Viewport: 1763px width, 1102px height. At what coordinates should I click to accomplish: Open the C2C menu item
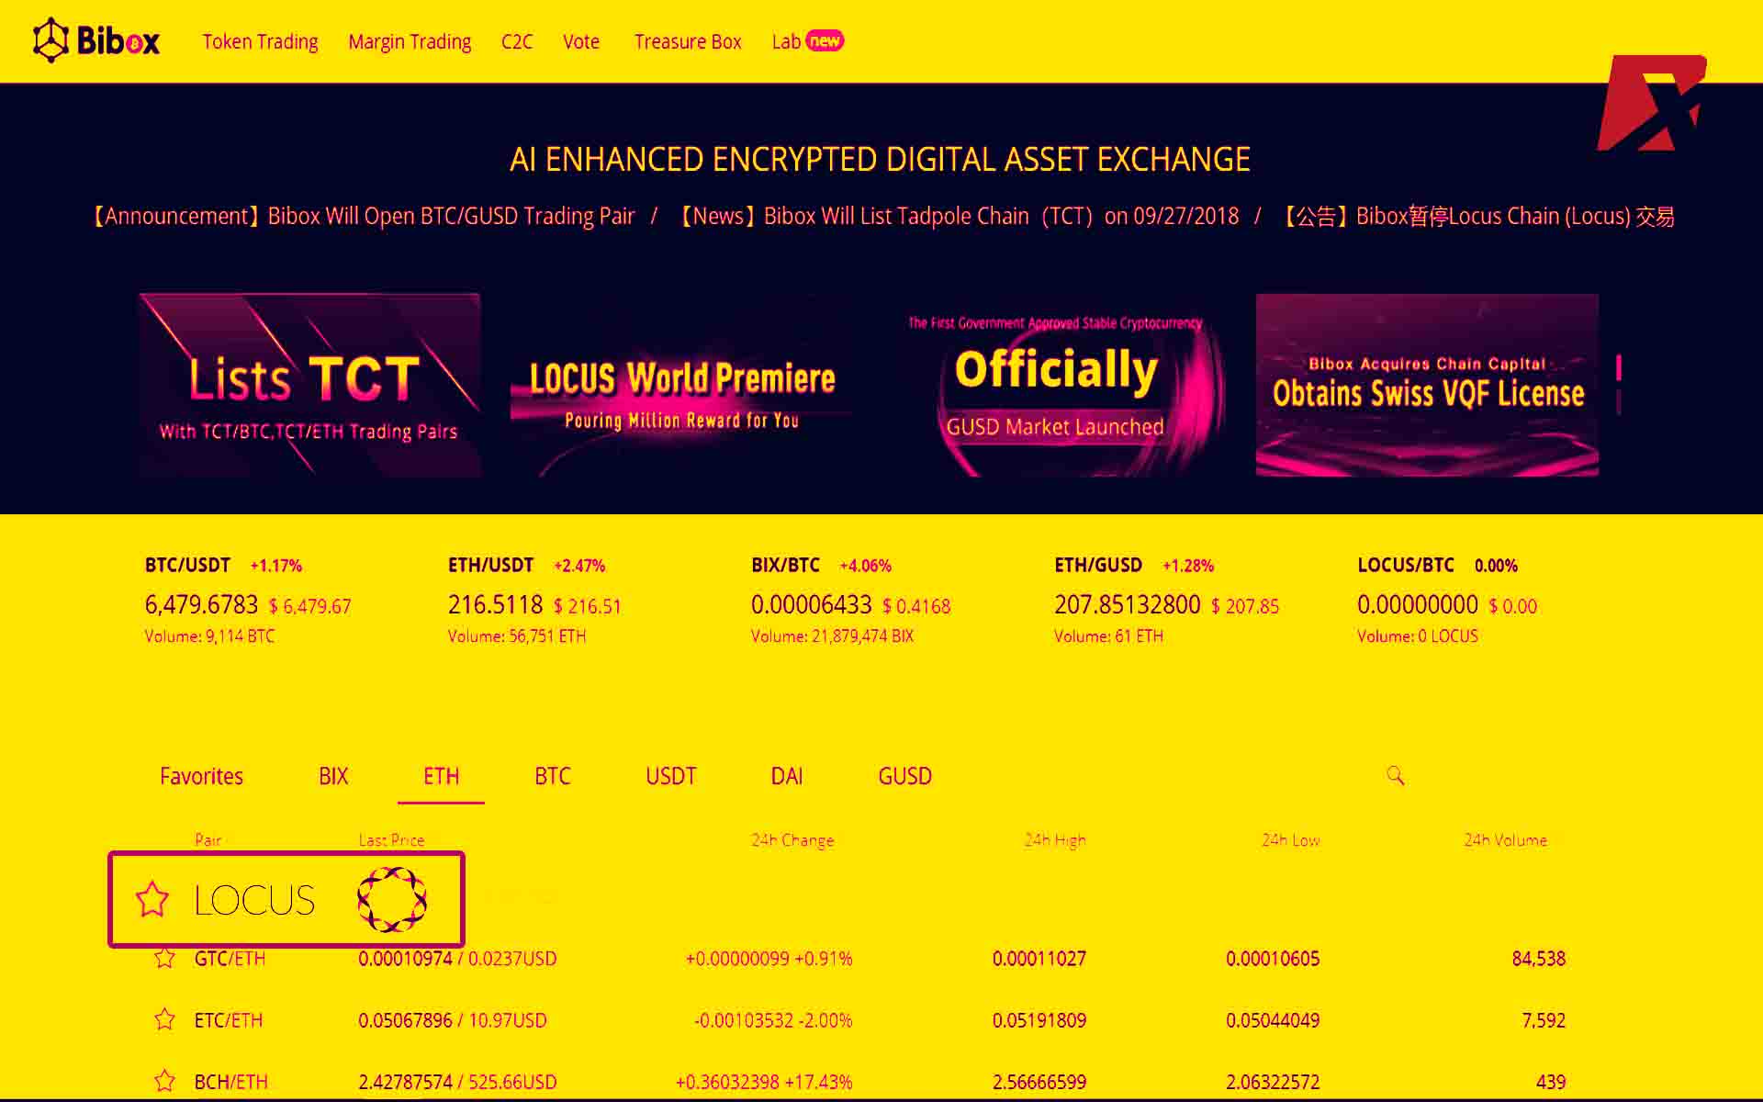pyautogui.click(x=517, y=42)
